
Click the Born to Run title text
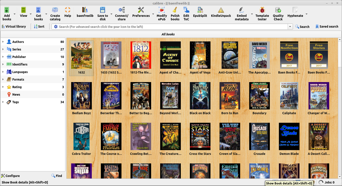pyautogui.click(x=230, y=113)
